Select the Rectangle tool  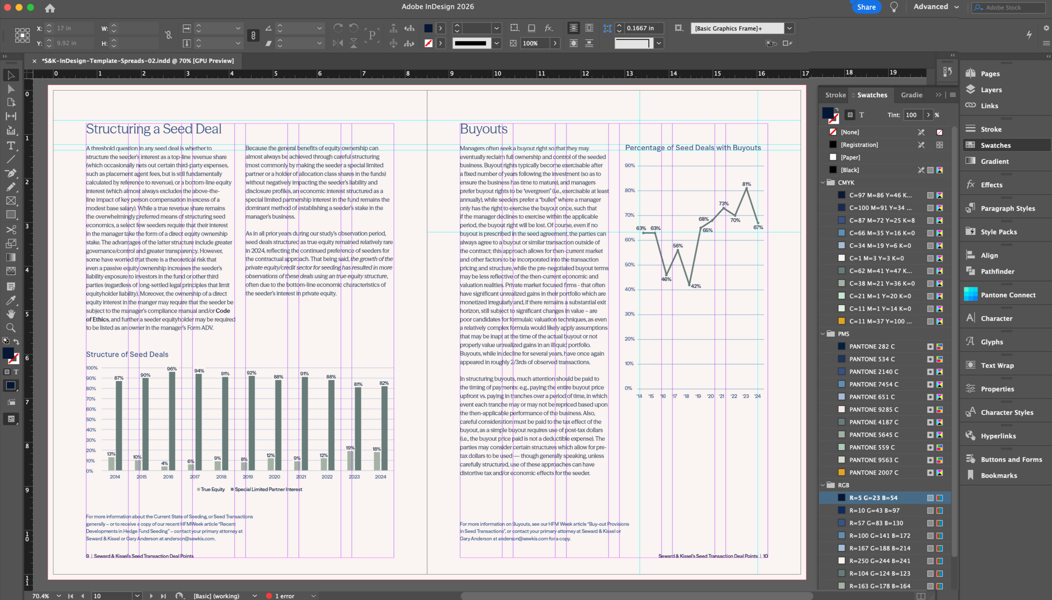11,215
